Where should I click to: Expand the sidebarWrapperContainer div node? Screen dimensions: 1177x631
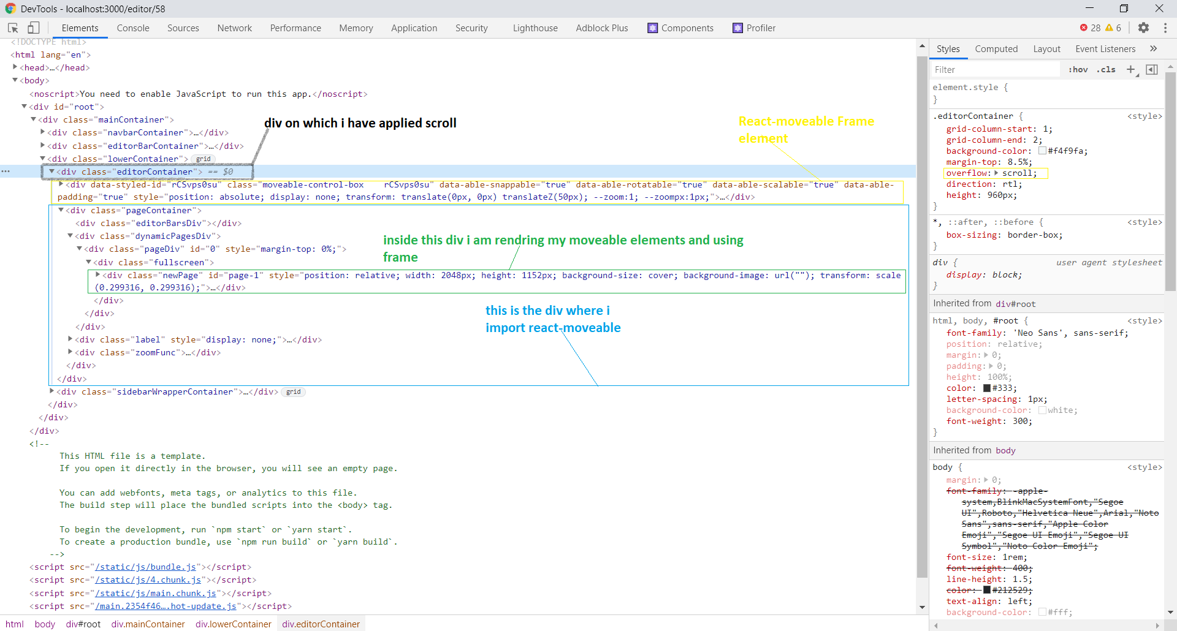(x=51, y=391)
